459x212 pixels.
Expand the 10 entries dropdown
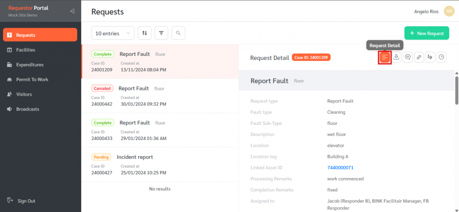pos(113,33)
